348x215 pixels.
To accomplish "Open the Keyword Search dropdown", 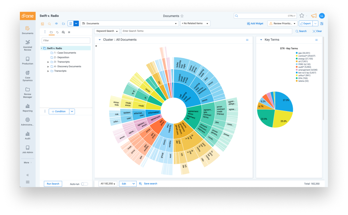I will [x=107, y=31].
